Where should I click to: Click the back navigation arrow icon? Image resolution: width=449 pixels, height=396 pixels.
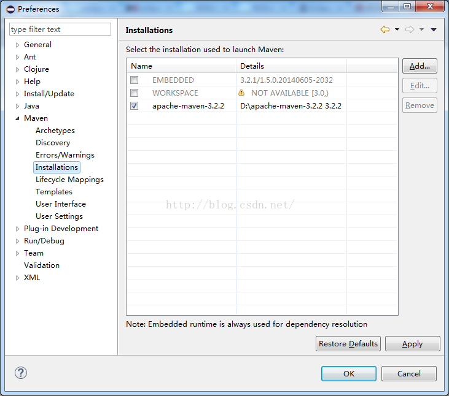click(x=385, y=29)
